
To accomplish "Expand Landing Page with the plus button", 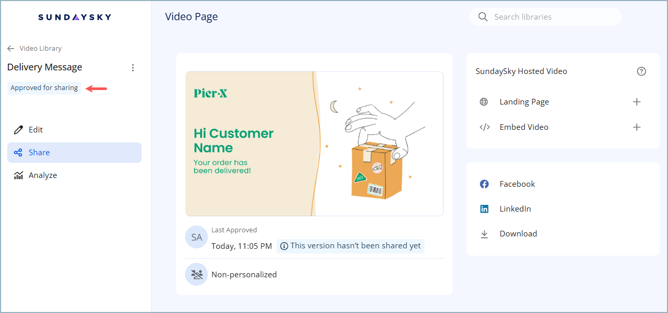I will pyautogui.click(x=636, y=102).
